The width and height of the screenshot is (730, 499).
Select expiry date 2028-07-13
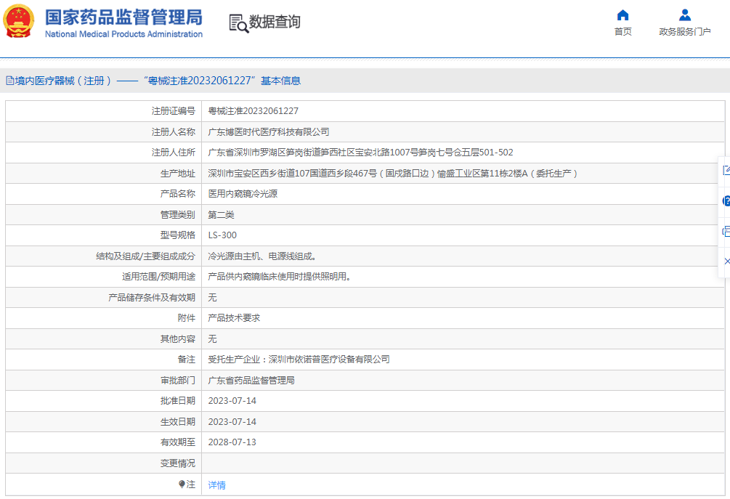coord(232,442)
